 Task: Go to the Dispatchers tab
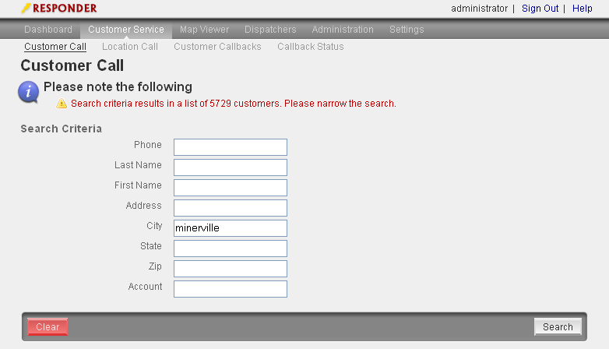click(x=270, y=30)
